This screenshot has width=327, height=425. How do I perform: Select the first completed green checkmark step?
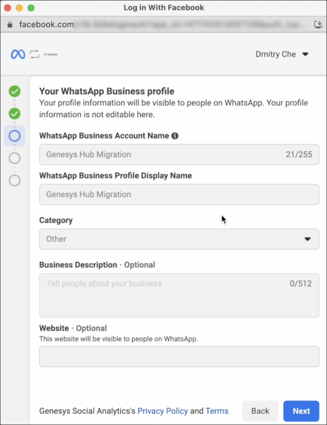[15, 91]
